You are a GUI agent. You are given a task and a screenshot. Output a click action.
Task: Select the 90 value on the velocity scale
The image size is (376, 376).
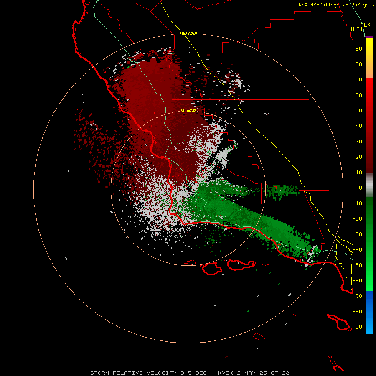(359, 49)
